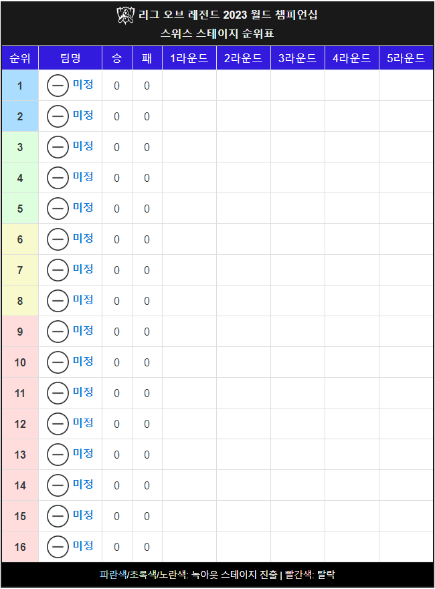
Task: Click the 팀명 column header
Action: (x=70, y=58)
